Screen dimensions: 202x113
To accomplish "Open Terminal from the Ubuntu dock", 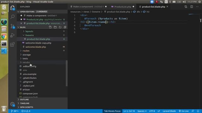I will (x=4, y=44).
